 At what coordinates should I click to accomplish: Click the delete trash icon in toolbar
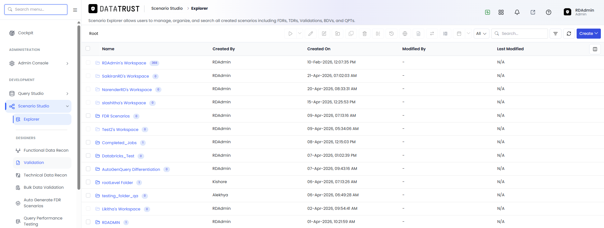pyautogui.click(x=364, y=34)
